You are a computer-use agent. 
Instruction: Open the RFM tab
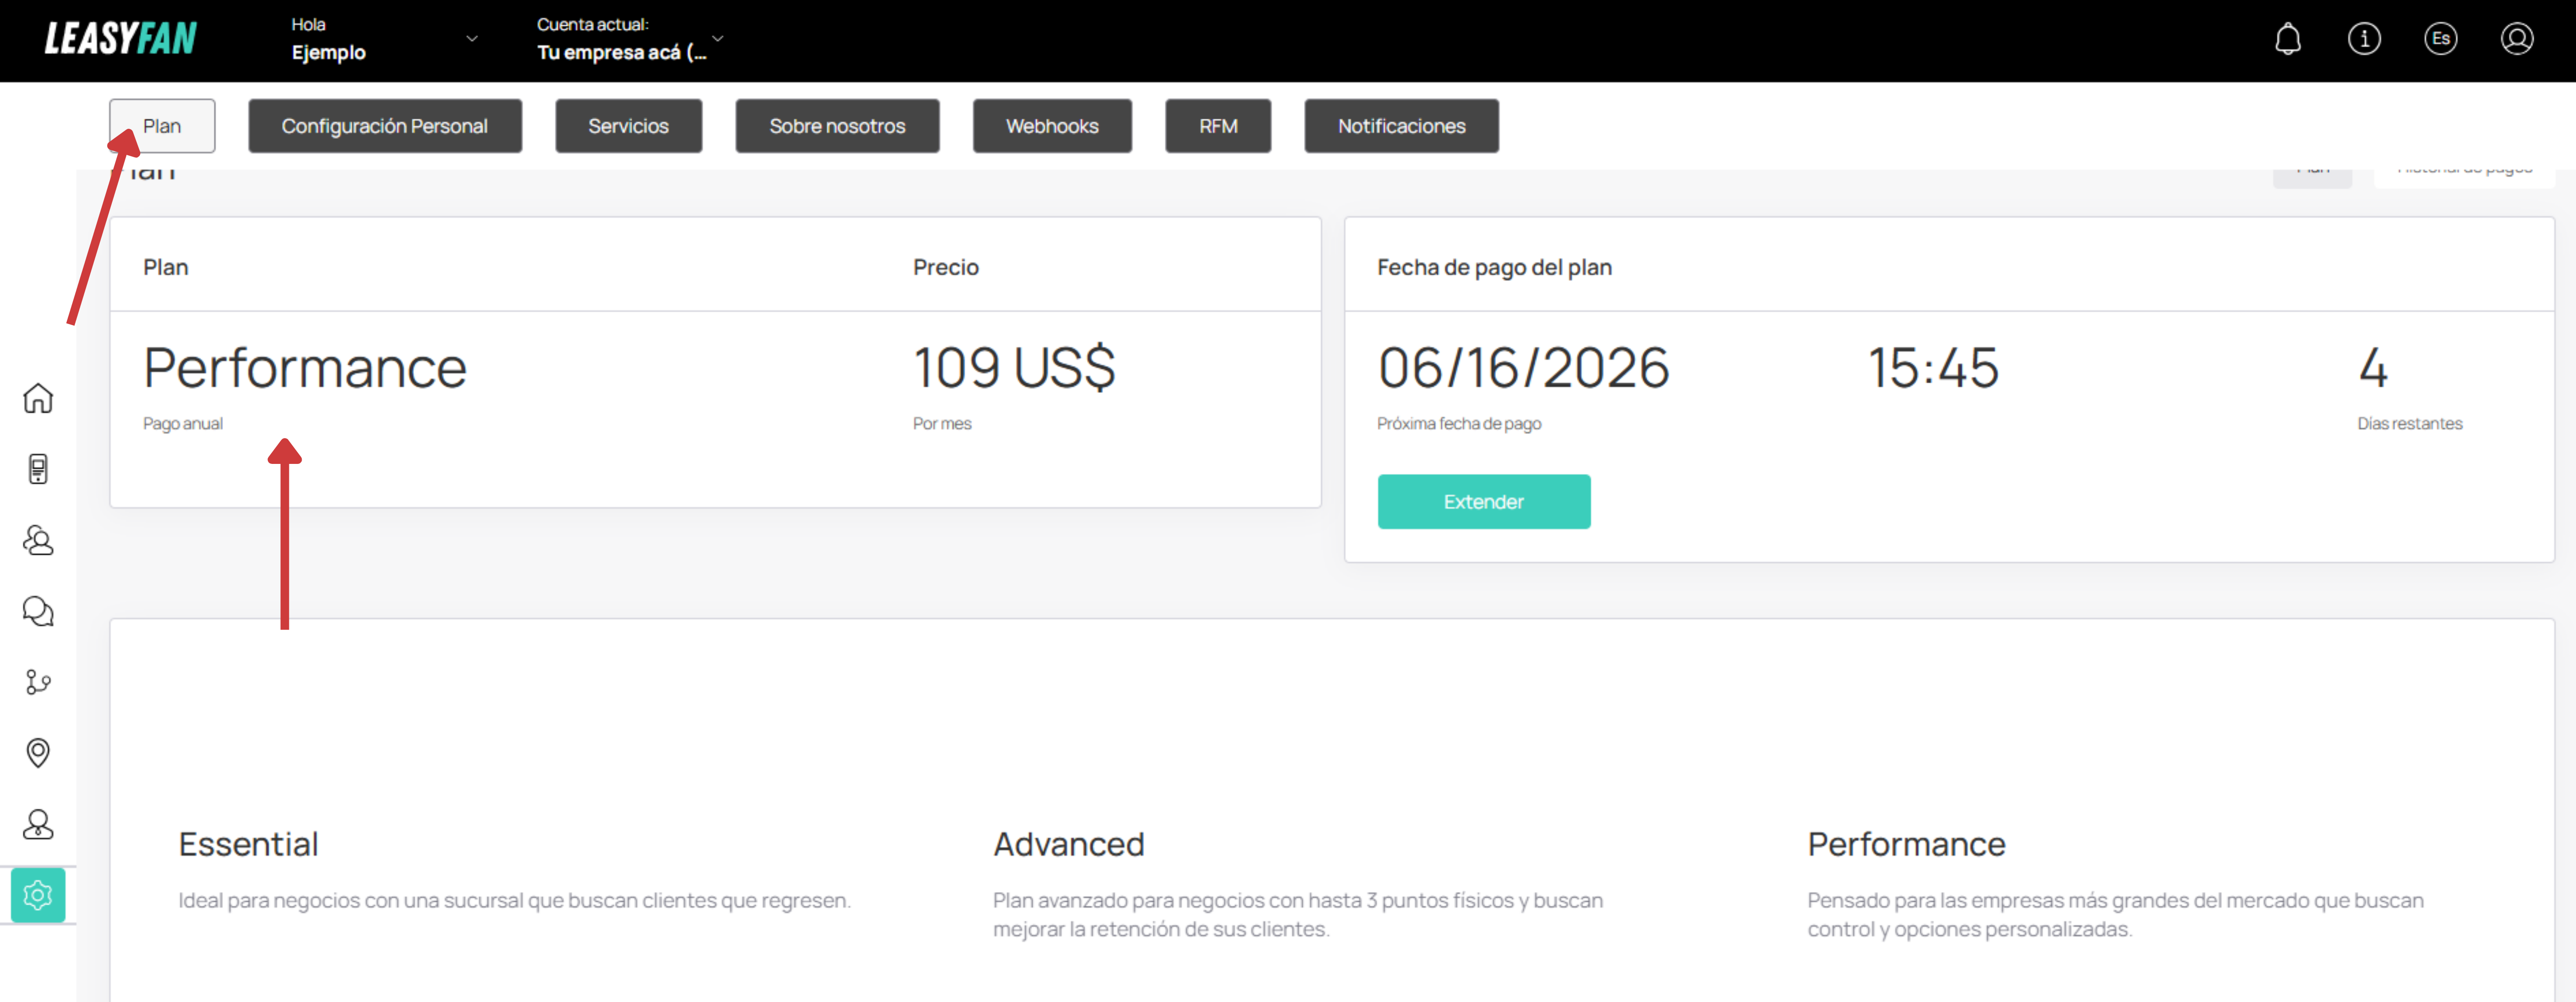click(1218, 126)
